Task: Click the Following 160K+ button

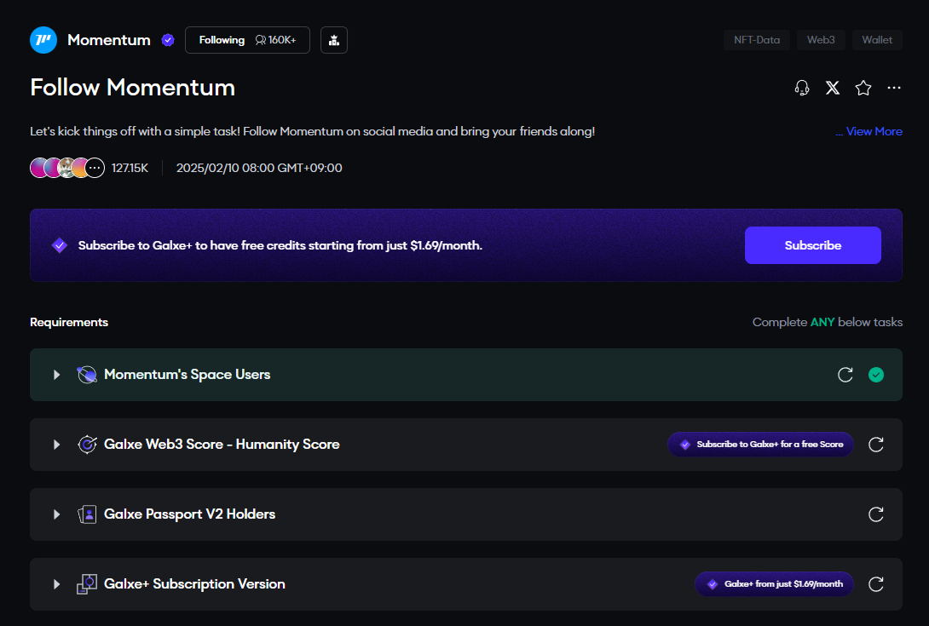Action: (x=247, y=40)
